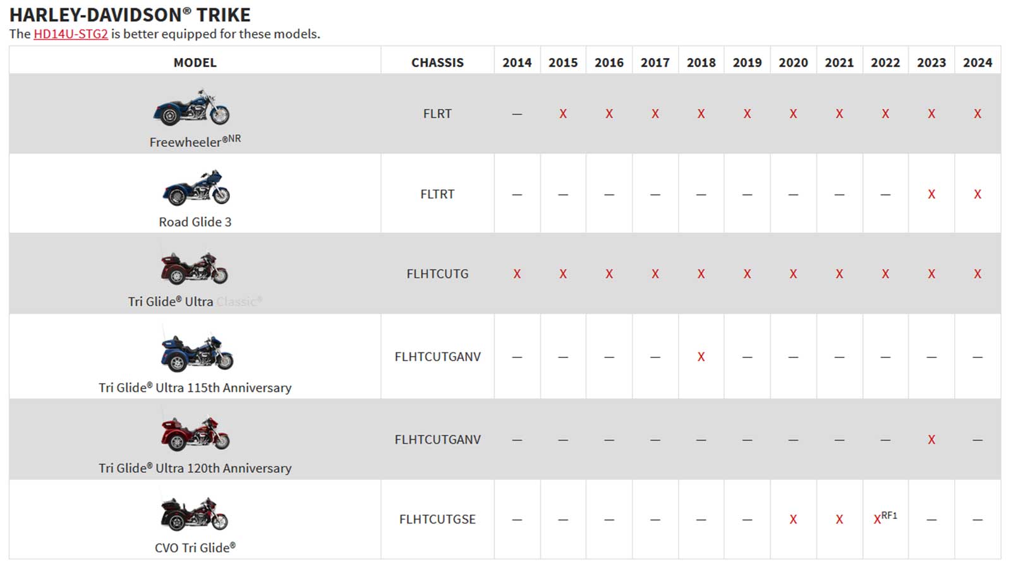Viewport: 1011px width, 565px height.
Task: Select the CVO Tri Glide trike image
Action: [x=194, y=514]
